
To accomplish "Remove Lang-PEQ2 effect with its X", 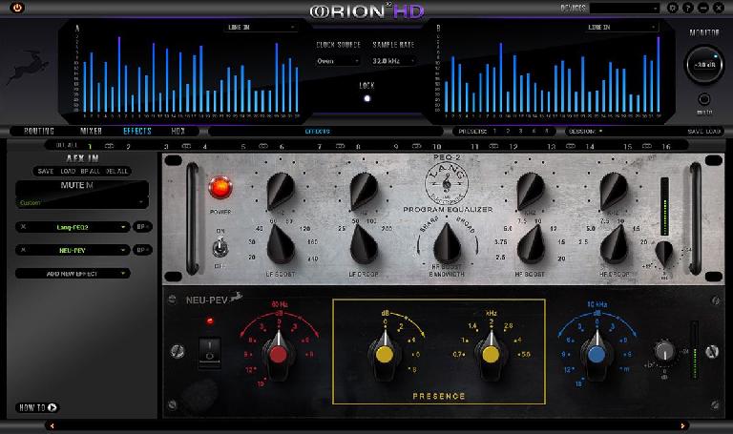I will point(23,227).
